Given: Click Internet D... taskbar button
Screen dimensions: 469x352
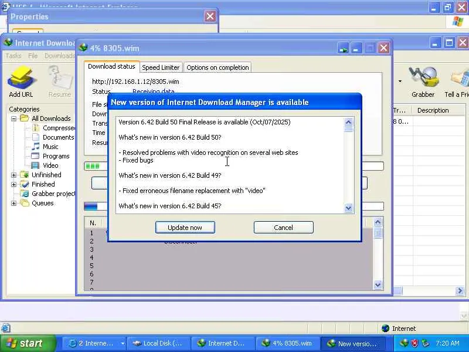Looking at the screenshot, I should 223,344.
